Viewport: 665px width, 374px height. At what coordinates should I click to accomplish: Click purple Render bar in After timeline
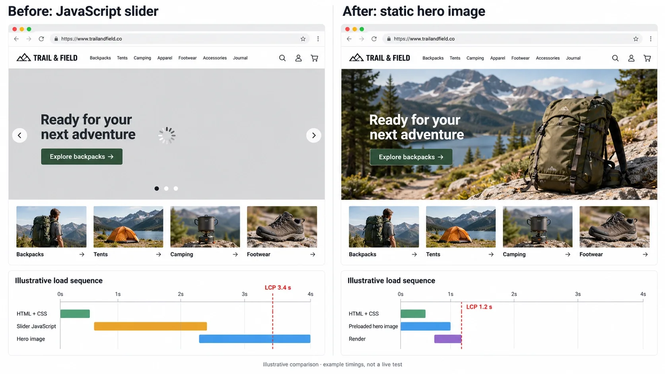(448, 339)
